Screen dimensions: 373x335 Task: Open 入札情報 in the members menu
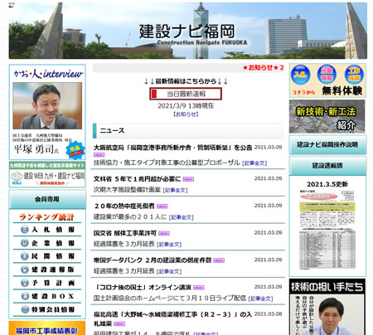47,230
